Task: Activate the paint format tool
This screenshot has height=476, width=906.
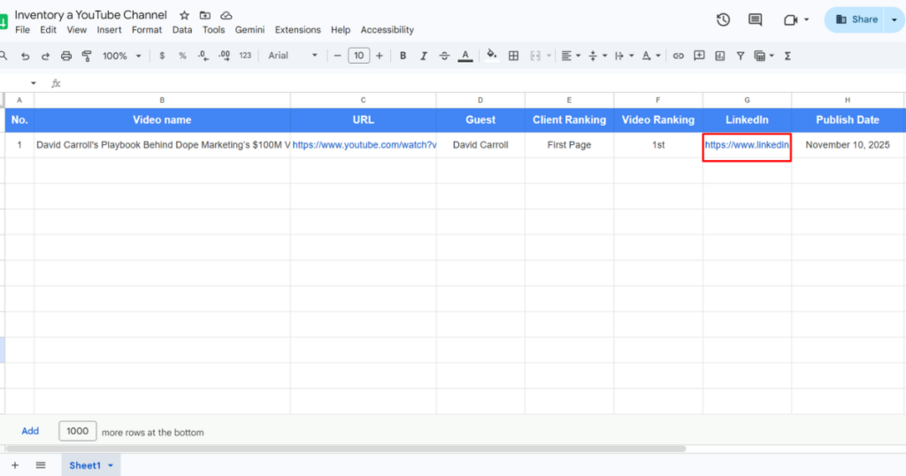Action: [87, 56]
